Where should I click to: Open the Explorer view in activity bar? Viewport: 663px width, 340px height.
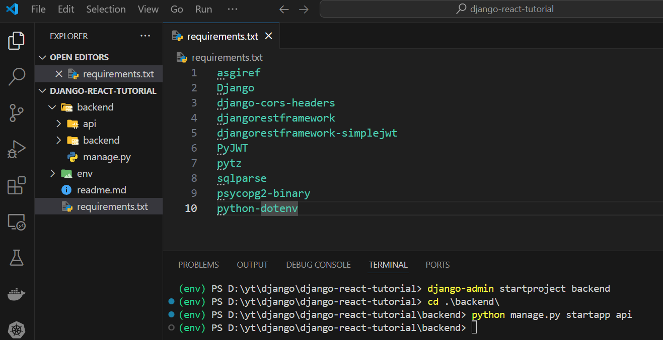(x=17, y=41)
